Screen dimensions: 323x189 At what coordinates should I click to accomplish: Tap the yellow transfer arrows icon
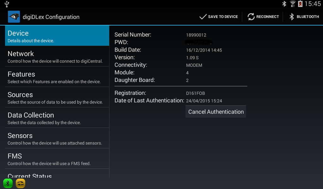[x=21, y=183]
